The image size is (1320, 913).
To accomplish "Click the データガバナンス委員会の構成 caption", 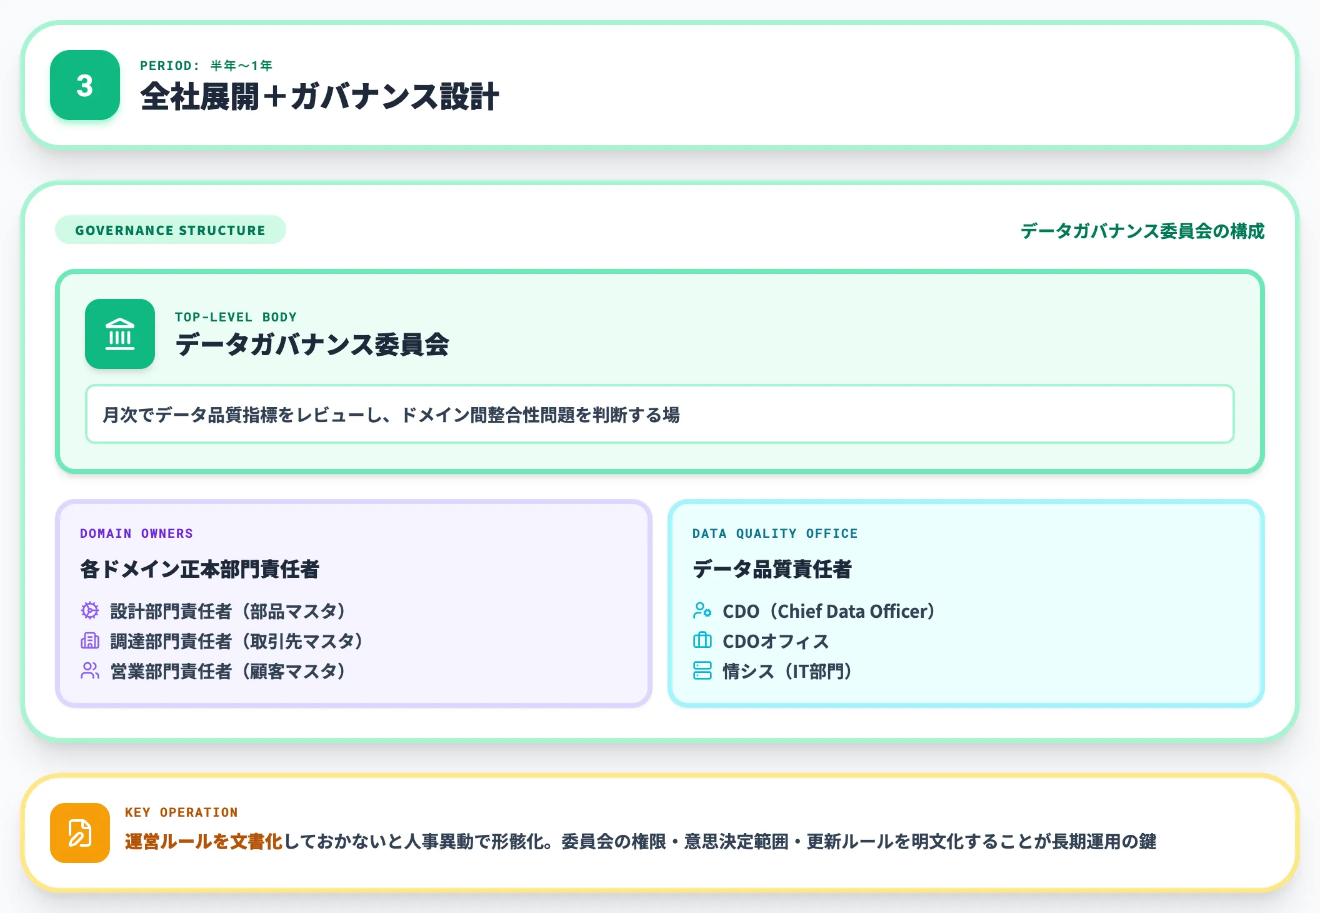I will [1142, 231].
